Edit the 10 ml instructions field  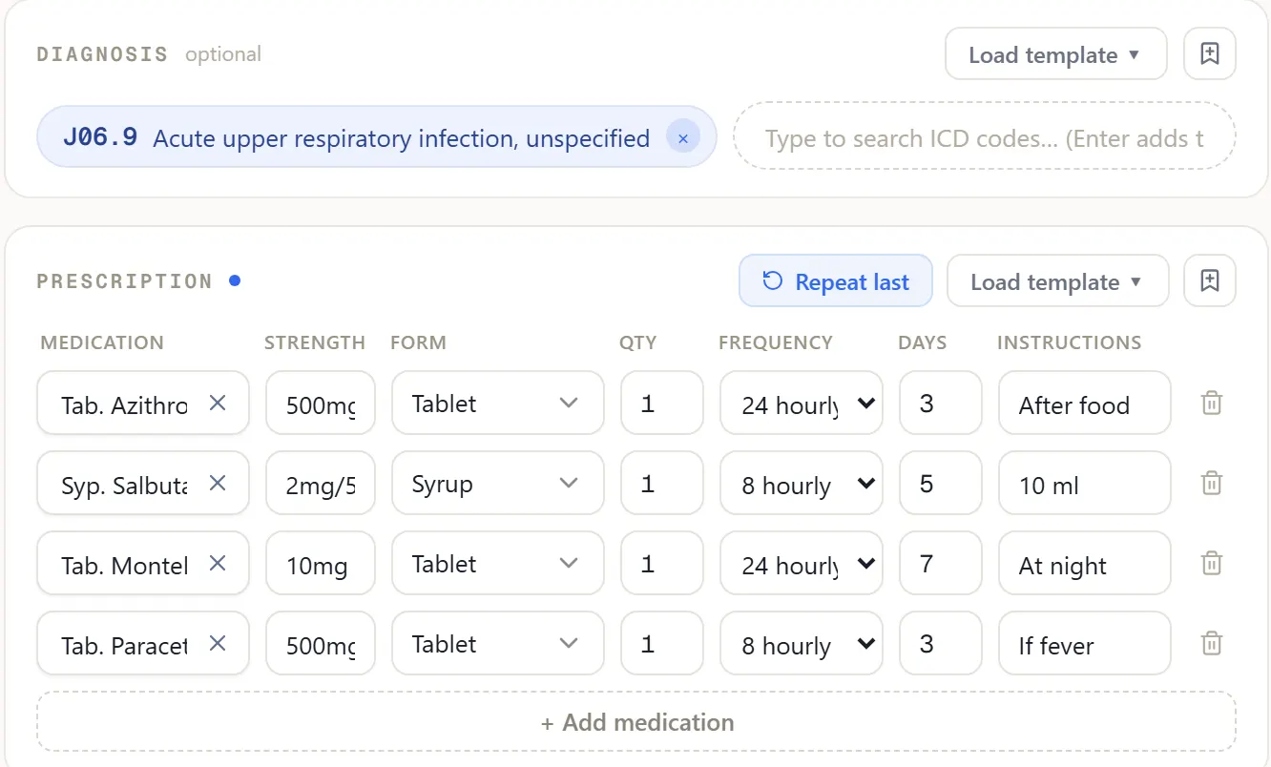point(1085,484)
